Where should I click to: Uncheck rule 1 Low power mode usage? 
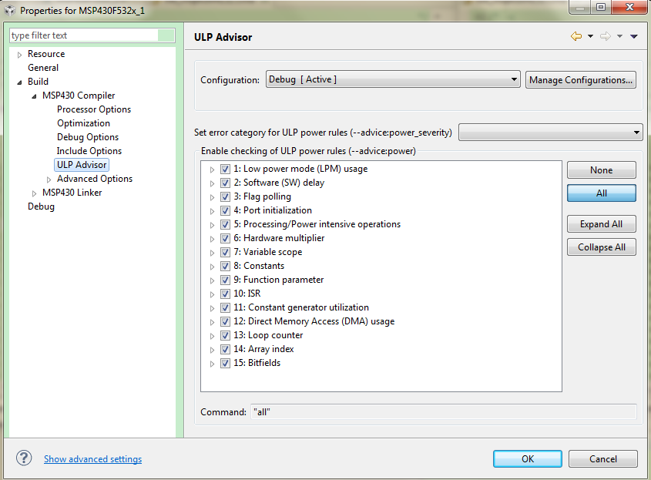pyautogui.click(x=225, y=169)
